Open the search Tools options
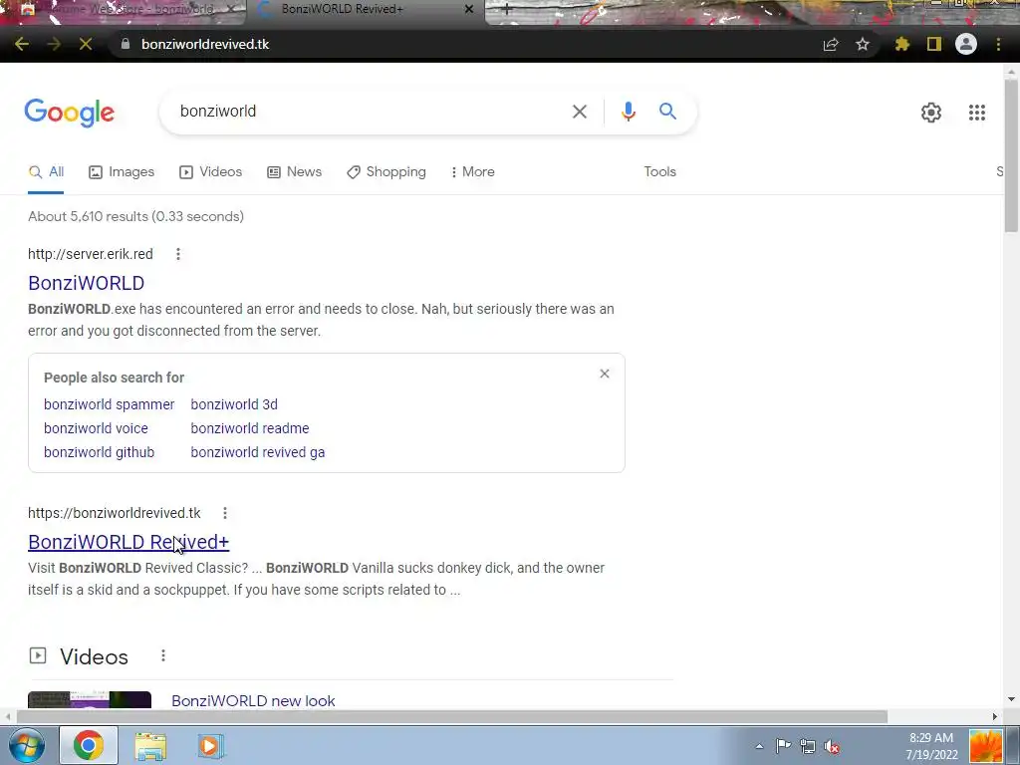 659,171
